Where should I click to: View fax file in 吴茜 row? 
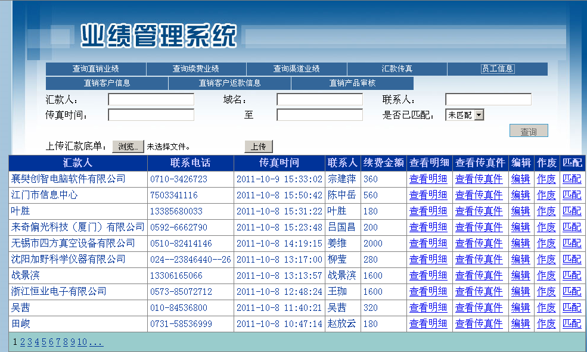click(x=479, y=308)
